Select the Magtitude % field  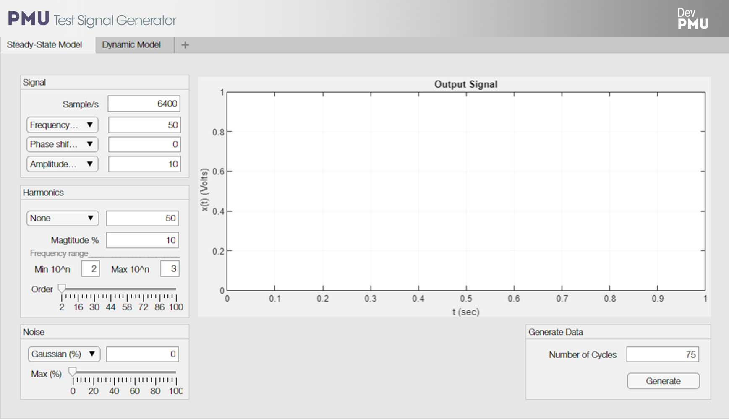(142, 240)
